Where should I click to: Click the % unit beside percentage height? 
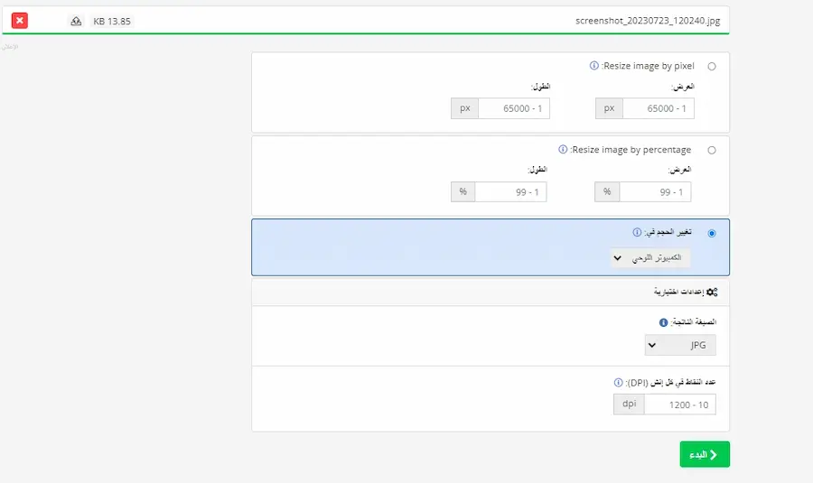(463, 191)
